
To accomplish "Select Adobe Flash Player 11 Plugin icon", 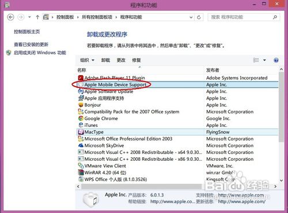I will pos(81,78).
